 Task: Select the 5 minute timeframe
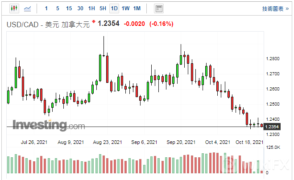coord(58,8)
